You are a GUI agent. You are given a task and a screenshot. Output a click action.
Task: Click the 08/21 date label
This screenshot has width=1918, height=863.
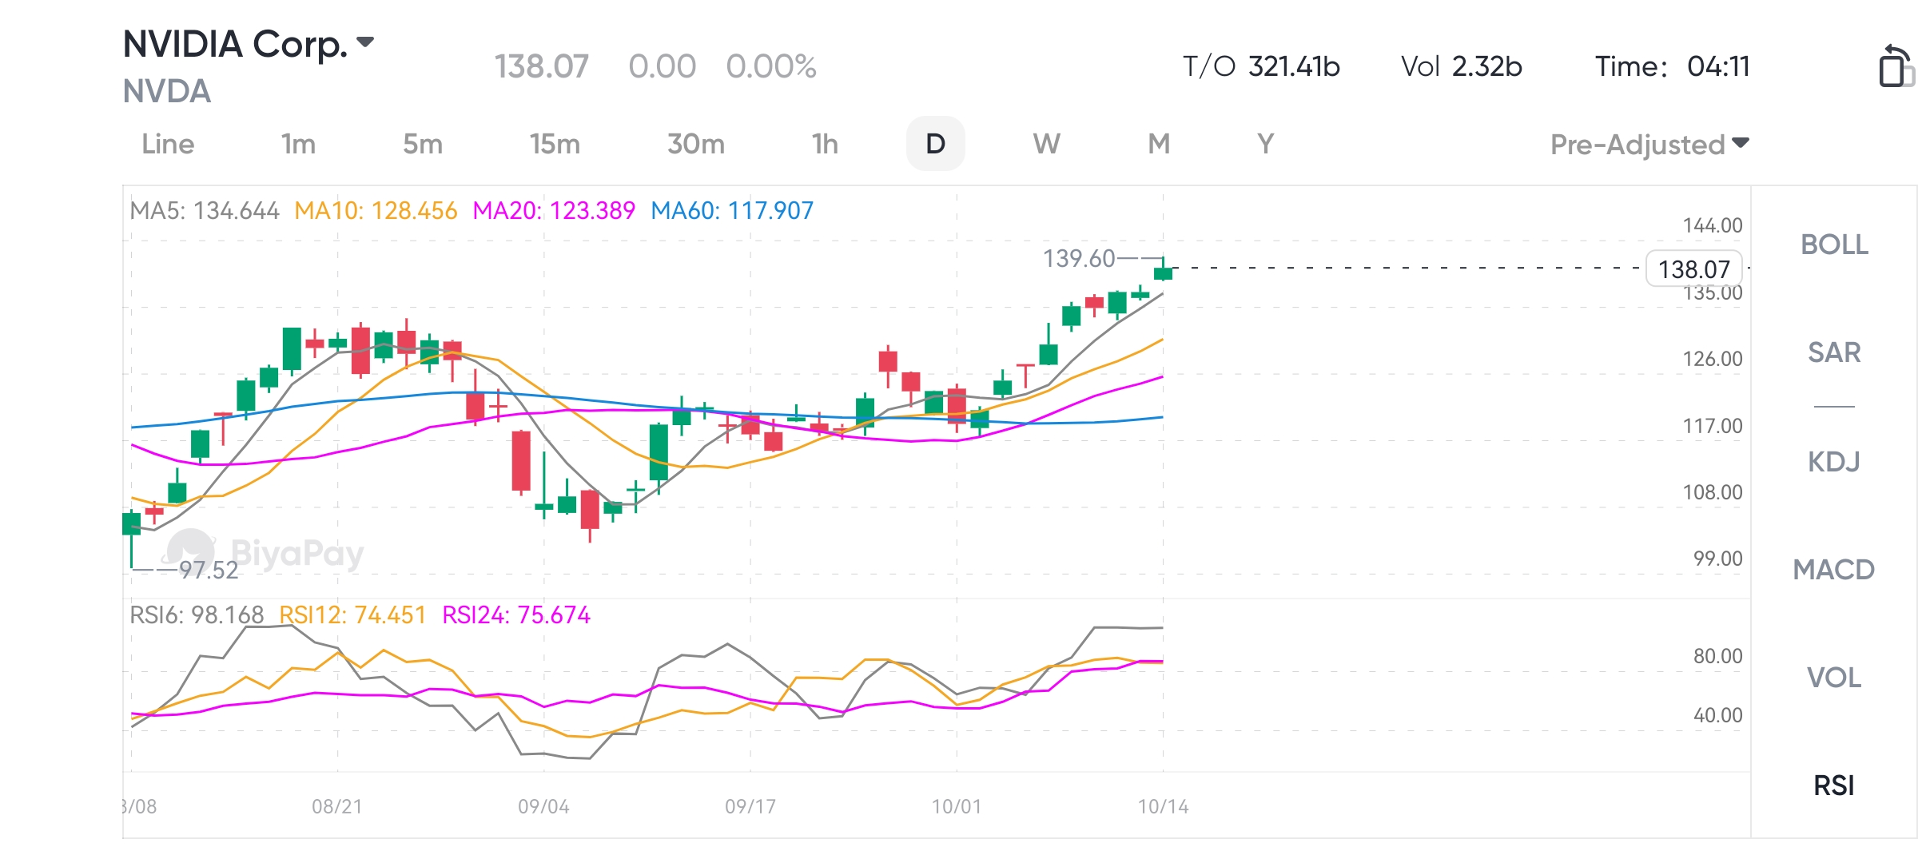337,807
